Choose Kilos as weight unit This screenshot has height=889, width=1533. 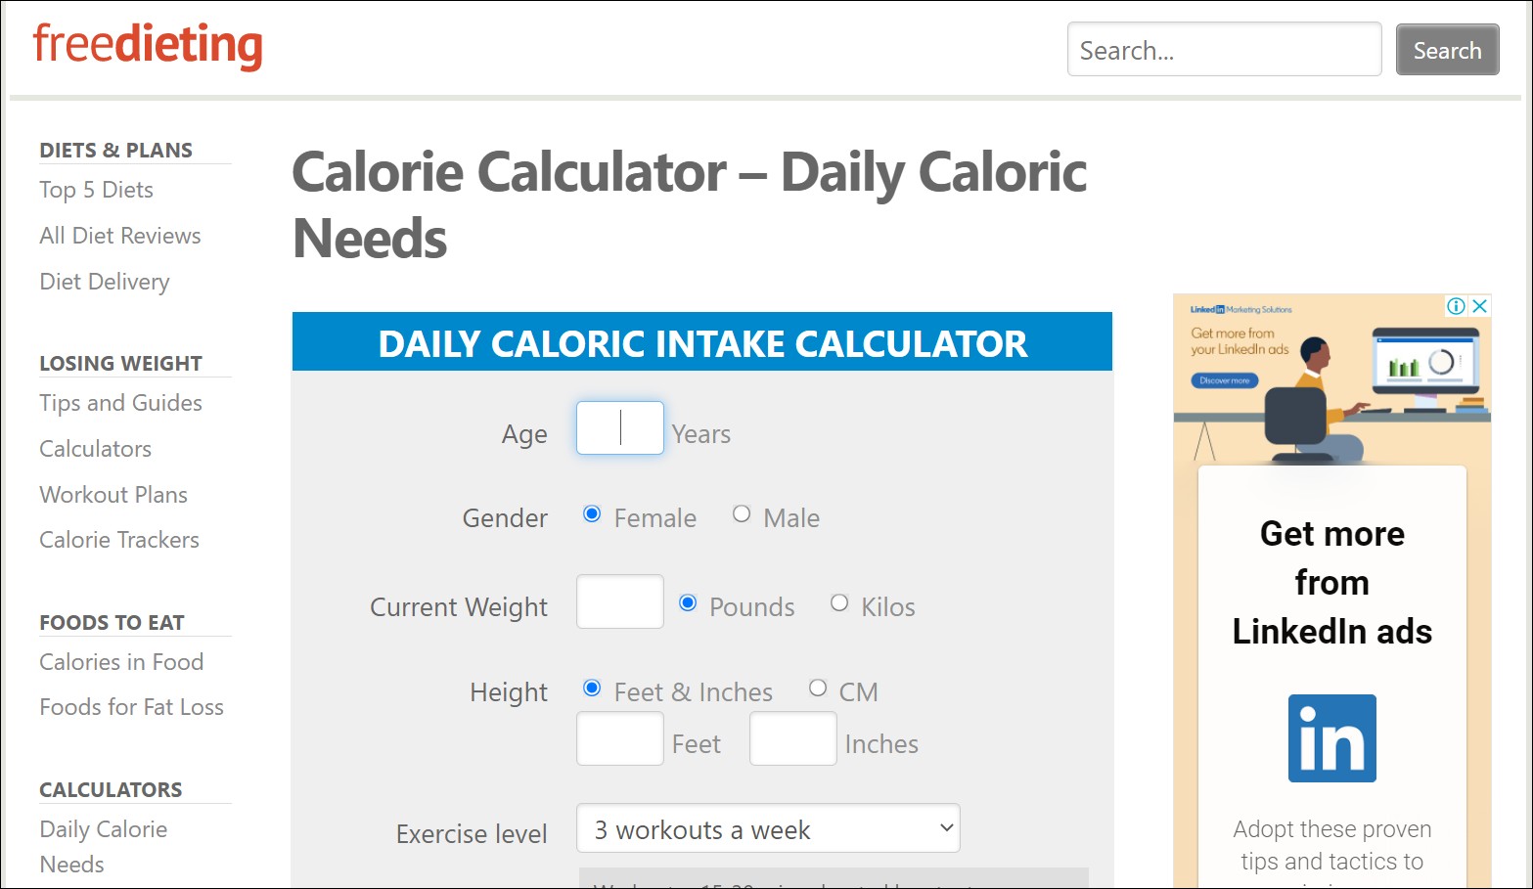839,603
